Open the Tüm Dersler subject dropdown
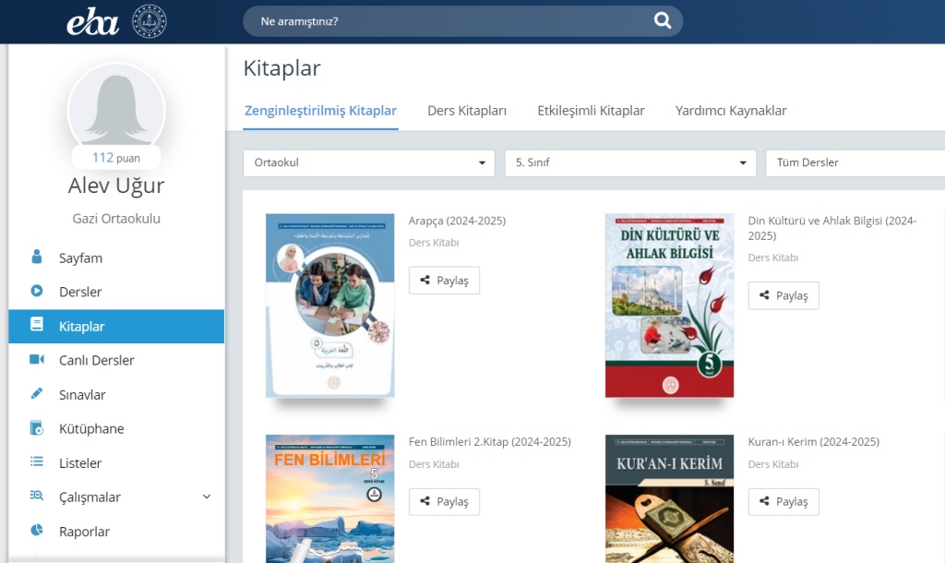Viewport: 945px width, 563px height. tap(854, 162)
